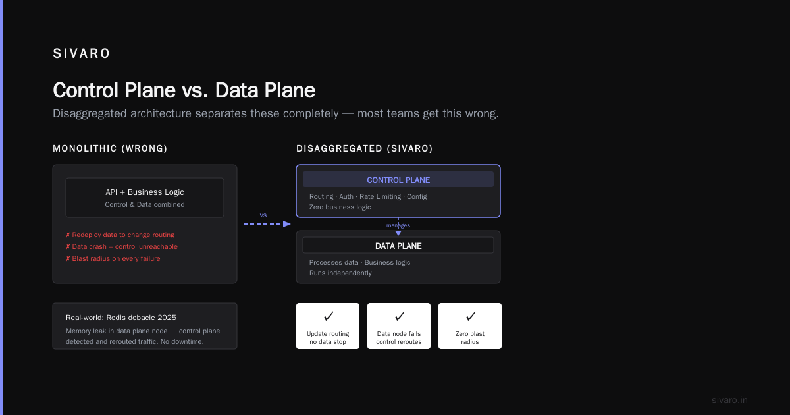Screen dimensions: 790x415
Task: Click the Routing Auth Rate Limiting Config line
Action: tap(368, 196)
